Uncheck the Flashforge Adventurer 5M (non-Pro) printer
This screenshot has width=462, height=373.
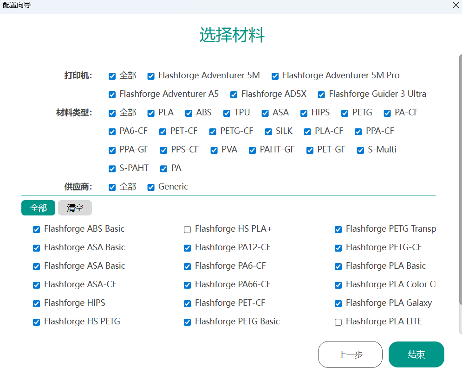151,76
